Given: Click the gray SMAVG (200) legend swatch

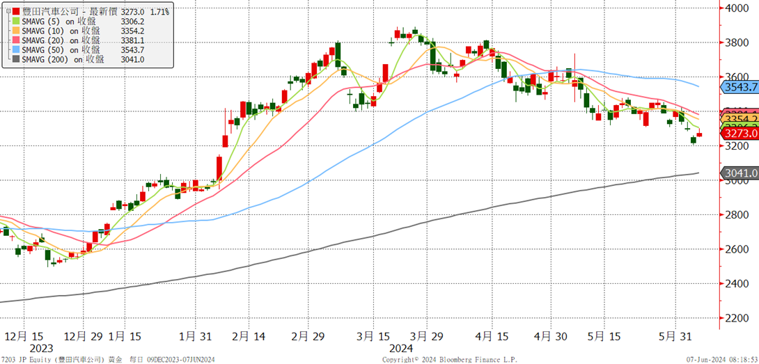Looking at the screenshot, I should click(17, 58).
